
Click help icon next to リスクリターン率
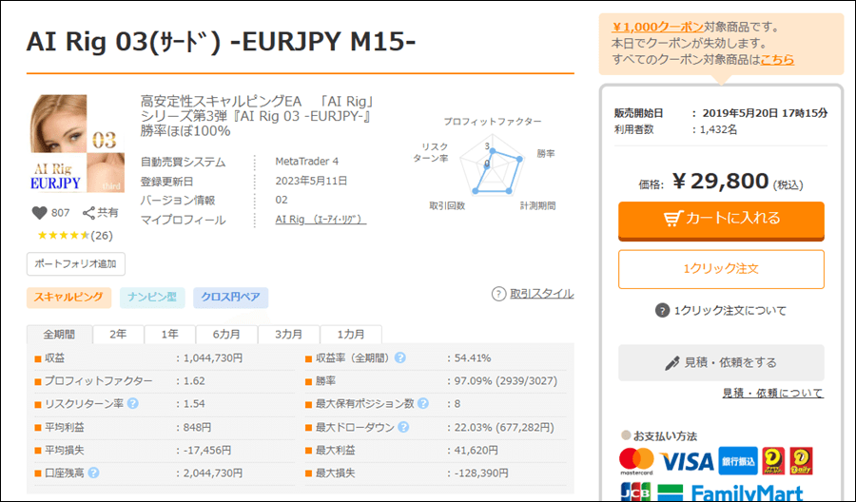click(132, 404)
